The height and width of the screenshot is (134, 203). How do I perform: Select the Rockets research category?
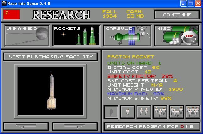[76, 36]
